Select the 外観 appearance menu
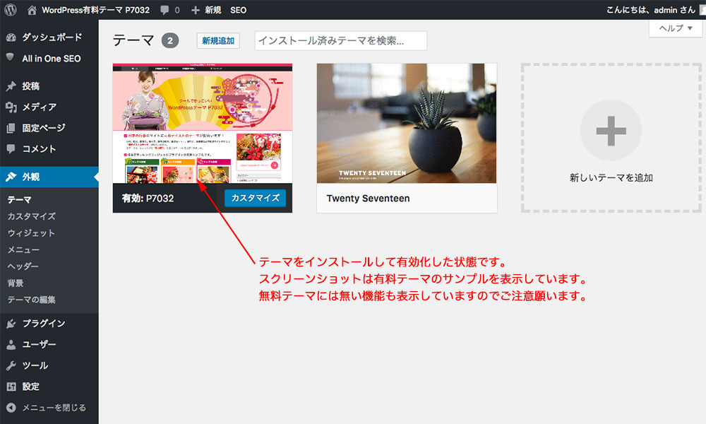This screenshot has height=424, width=706. click(49, 177)
